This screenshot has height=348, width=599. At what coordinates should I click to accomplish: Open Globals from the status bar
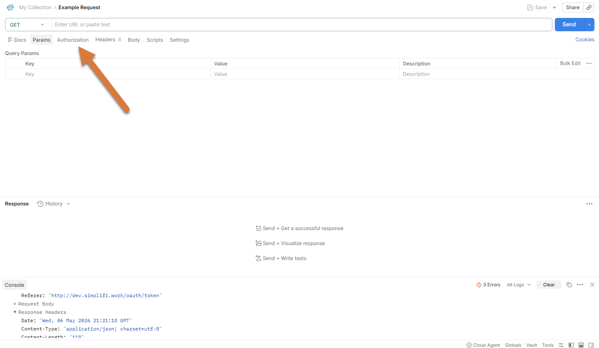click(513, 345)
